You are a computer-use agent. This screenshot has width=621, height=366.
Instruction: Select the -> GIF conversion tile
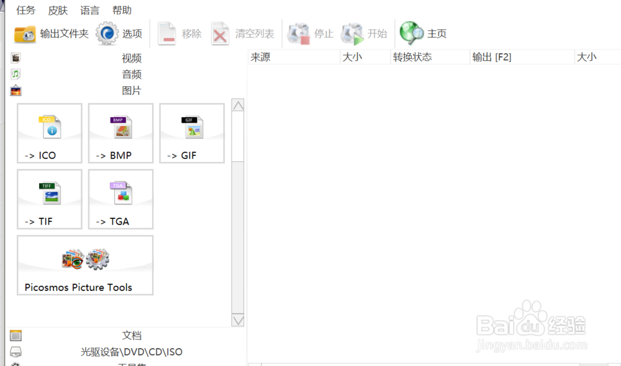coord(192,133)
